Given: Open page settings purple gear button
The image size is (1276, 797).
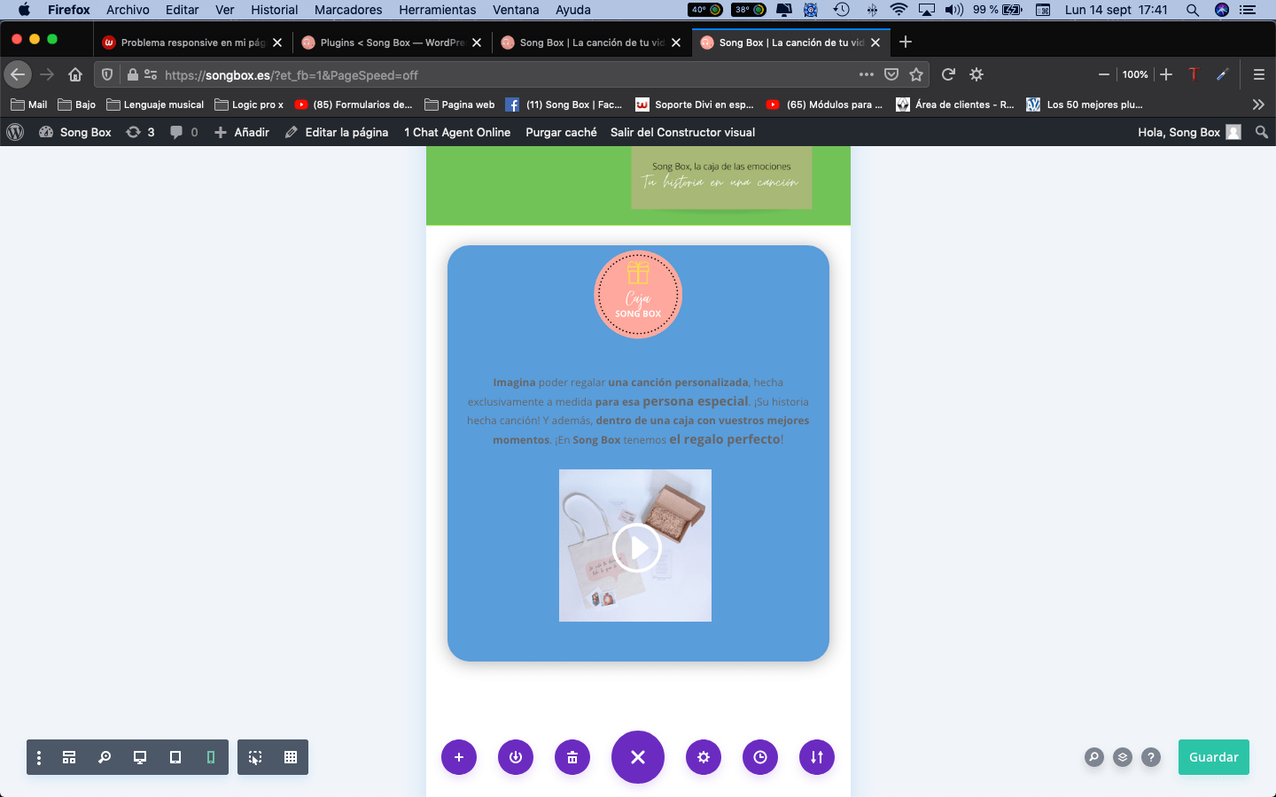Looking at the screenshot, I should [x=704, y=757].
